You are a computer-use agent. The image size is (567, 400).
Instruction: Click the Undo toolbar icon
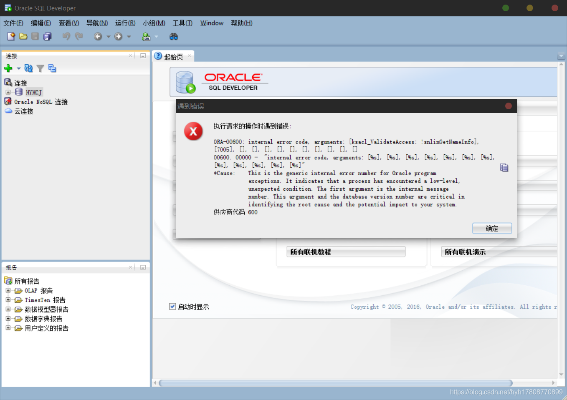pyautogui.click(x=66, y=36)
